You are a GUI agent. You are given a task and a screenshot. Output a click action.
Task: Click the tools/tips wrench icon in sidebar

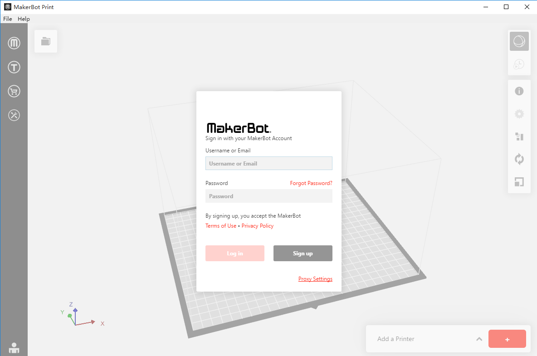(x=14, y=115)
